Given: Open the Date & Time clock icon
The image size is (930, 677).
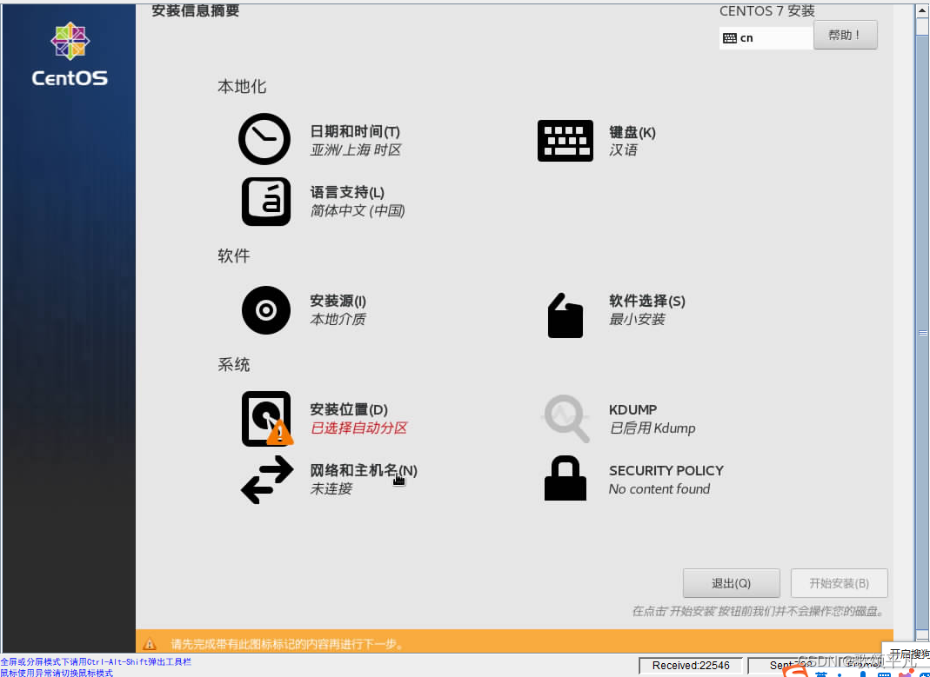Looking at the screenshot, I should click(264, 139).
